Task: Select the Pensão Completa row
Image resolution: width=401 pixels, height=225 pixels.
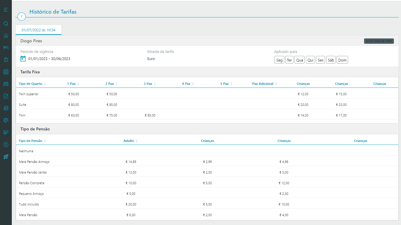Action: pos(32,183)
